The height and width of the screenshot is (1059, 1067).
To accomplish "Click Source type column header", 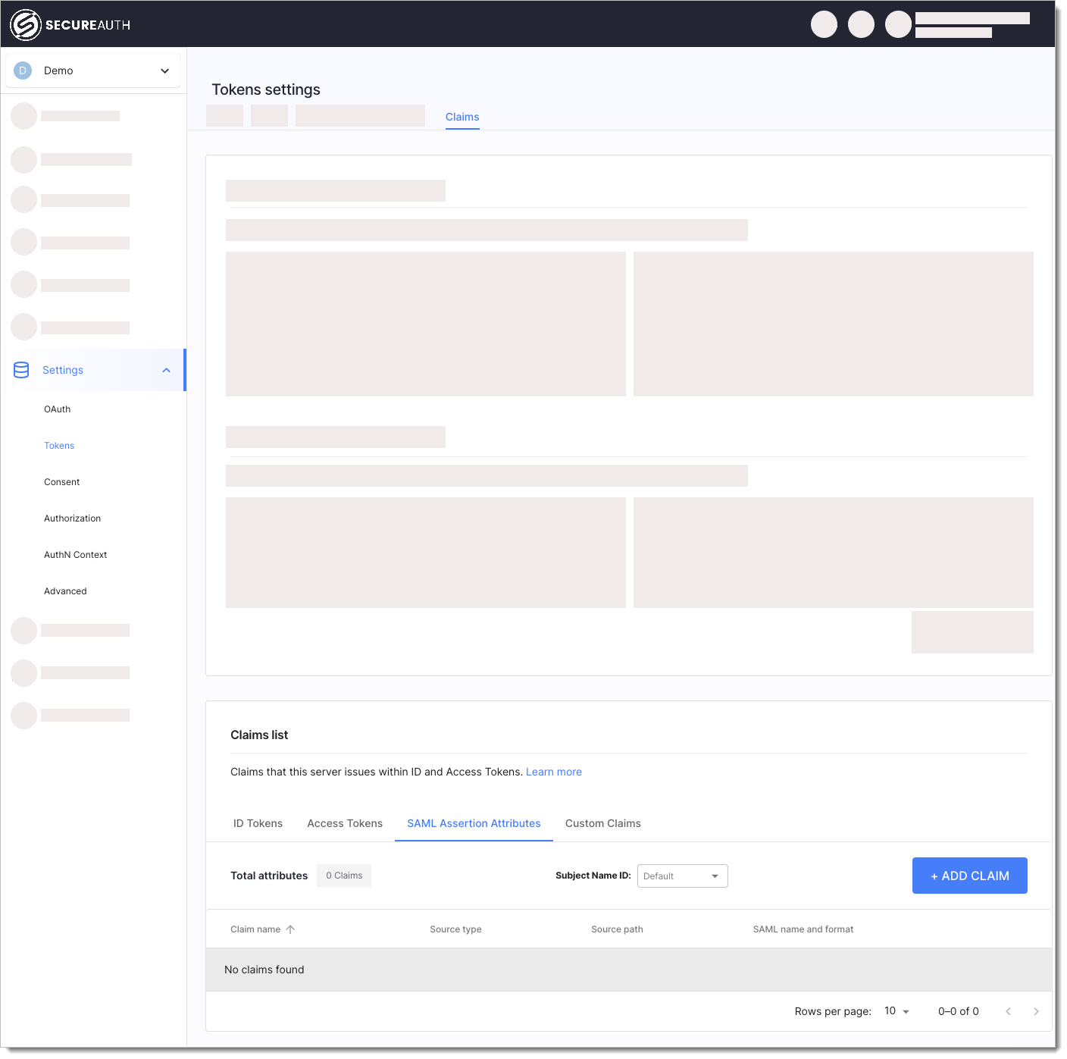I will tap(456, 929).
